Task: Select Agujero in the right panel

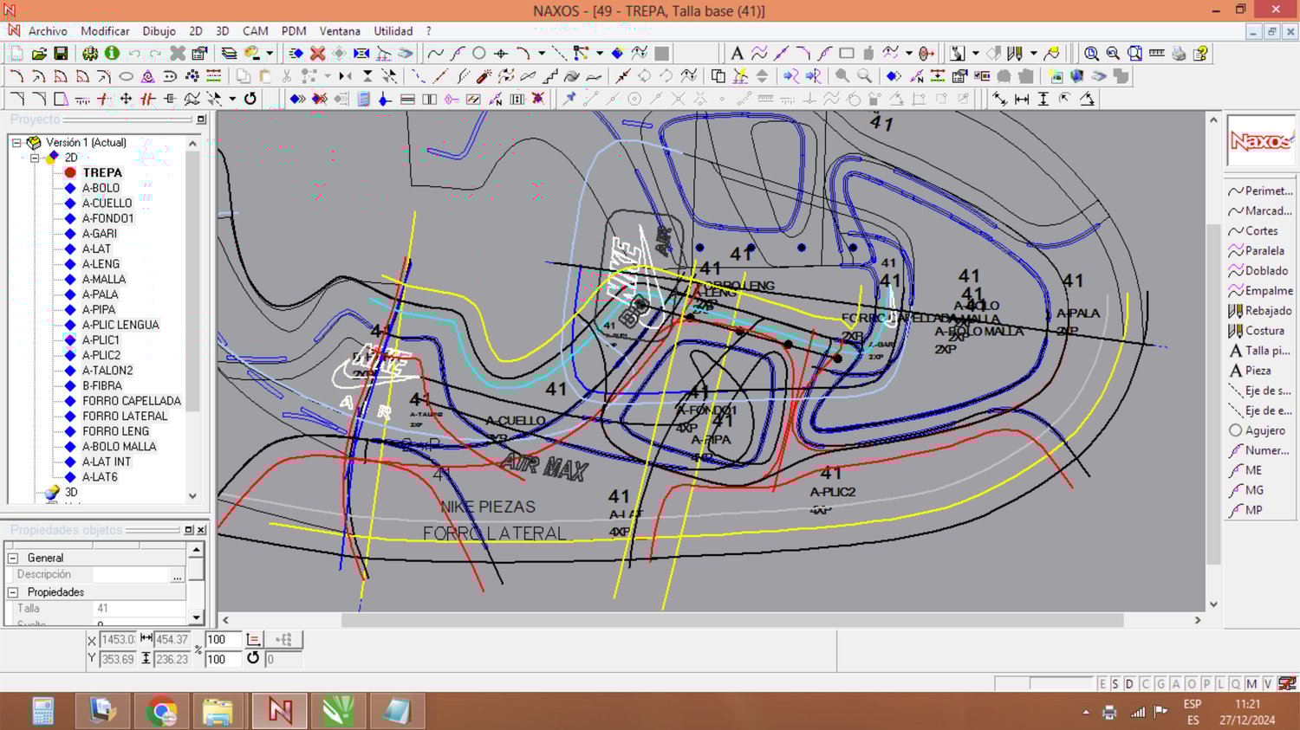Action: tap(1257, 430)
